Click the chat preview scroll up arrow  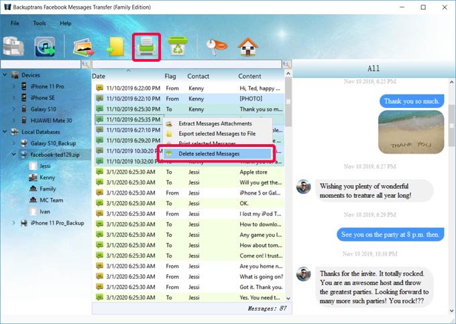point(452,83)
